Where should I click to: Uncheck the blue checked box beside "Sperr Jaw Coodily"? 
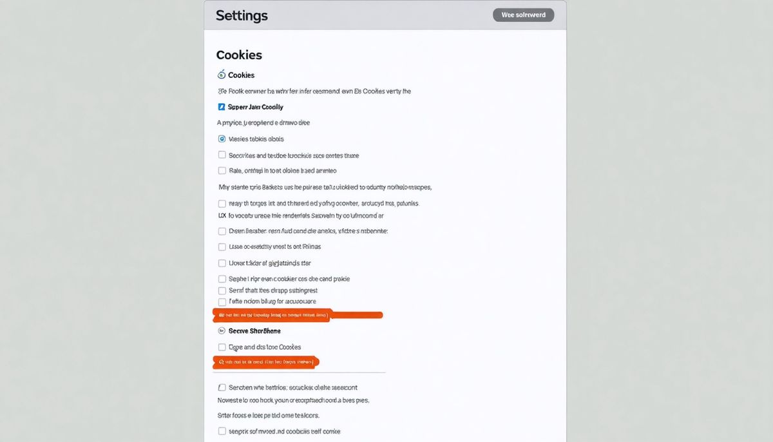coord(222,107)
